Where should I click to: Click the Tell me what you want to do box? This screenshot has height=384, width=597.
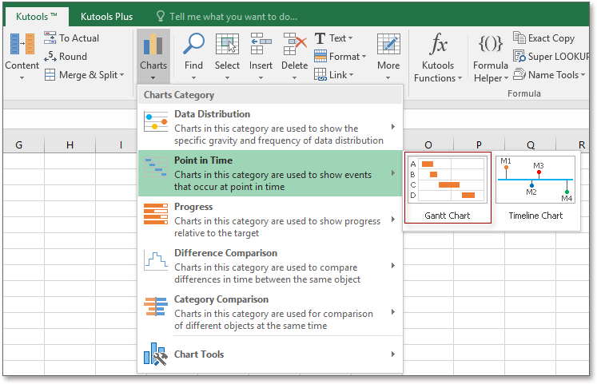coord(227,16)
